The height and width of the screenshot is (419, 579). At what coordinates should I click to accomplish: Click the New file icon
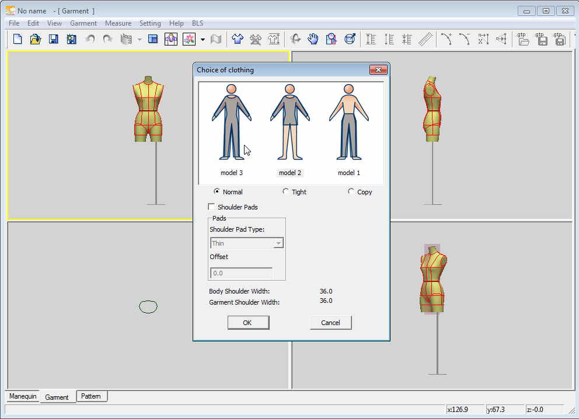[x=18, y=39]
